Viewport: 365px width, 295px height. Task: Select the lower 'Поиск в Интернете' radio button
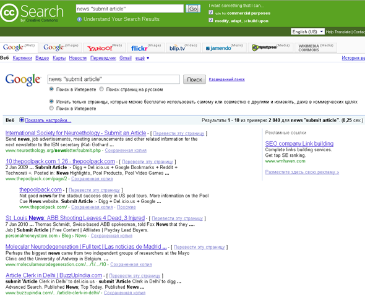(x=51, y=108)
